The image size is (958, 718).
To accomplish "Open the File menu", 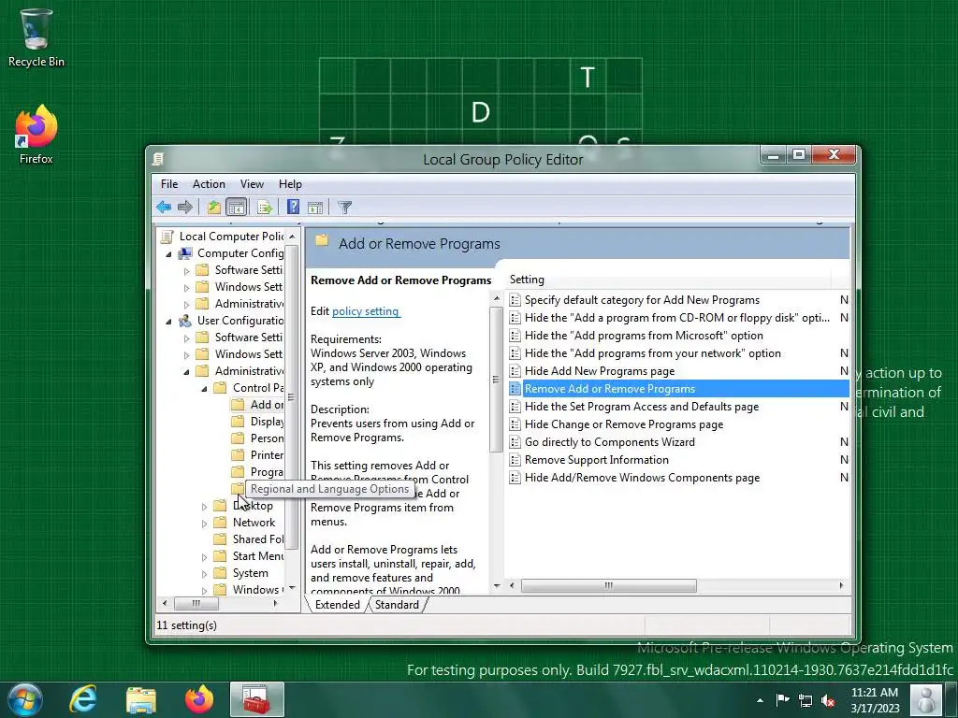I will point(169,184).
